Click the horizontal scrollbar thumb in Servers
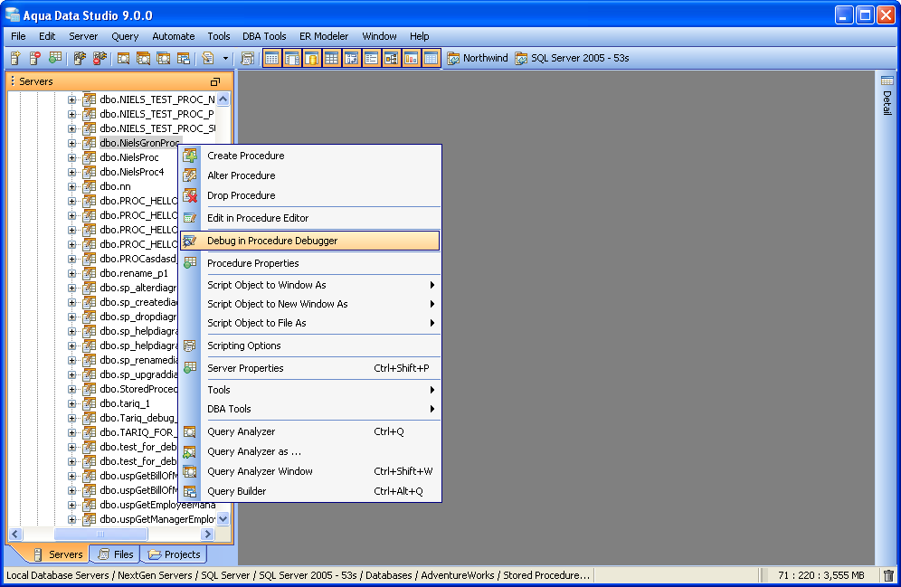 (100, 535)
